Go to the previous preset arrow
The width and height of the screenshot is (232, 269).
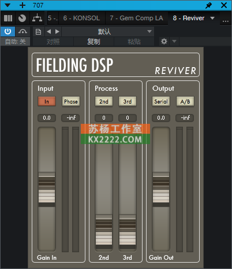pyautogui.click(x=49, y=32)
